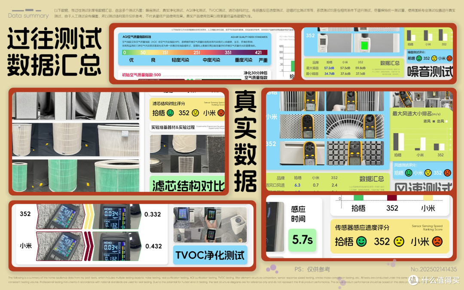This screenshot has width=464, height=290.
Task: Click the green smiley beside 拾梧 in 滤芯结构对比评分
Action: [x=170, y=113]
